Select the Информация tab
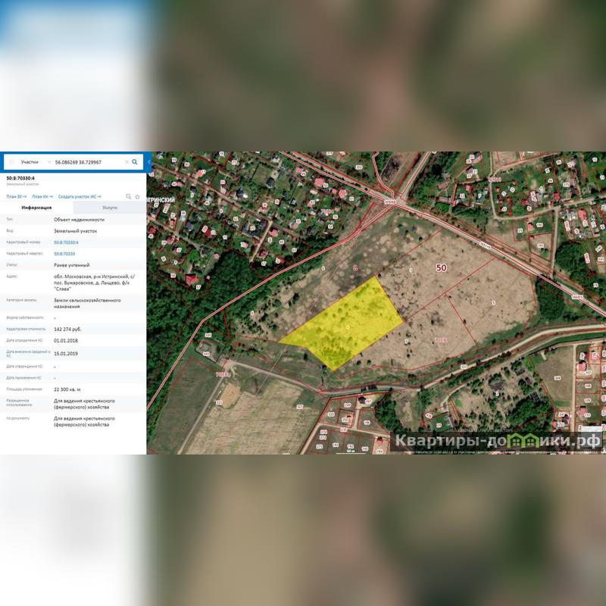This screenshot has width=606, height=606. [x=36, y=207]
